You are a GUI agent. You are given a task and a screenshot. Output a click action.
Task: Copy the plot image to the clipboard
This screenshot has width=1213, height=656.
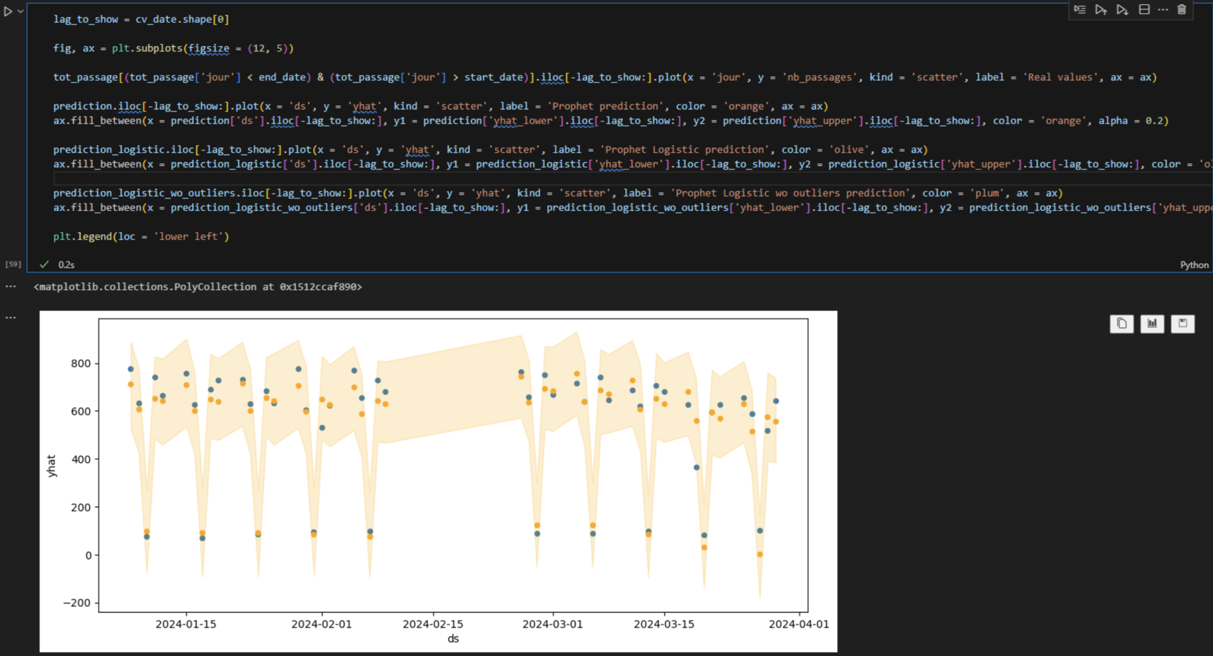pos(1122,324)
